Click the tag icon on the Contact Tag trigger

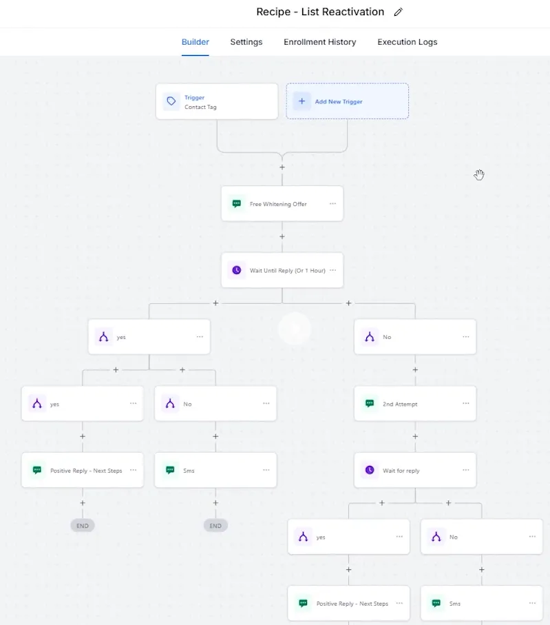(x=171, y=101)
